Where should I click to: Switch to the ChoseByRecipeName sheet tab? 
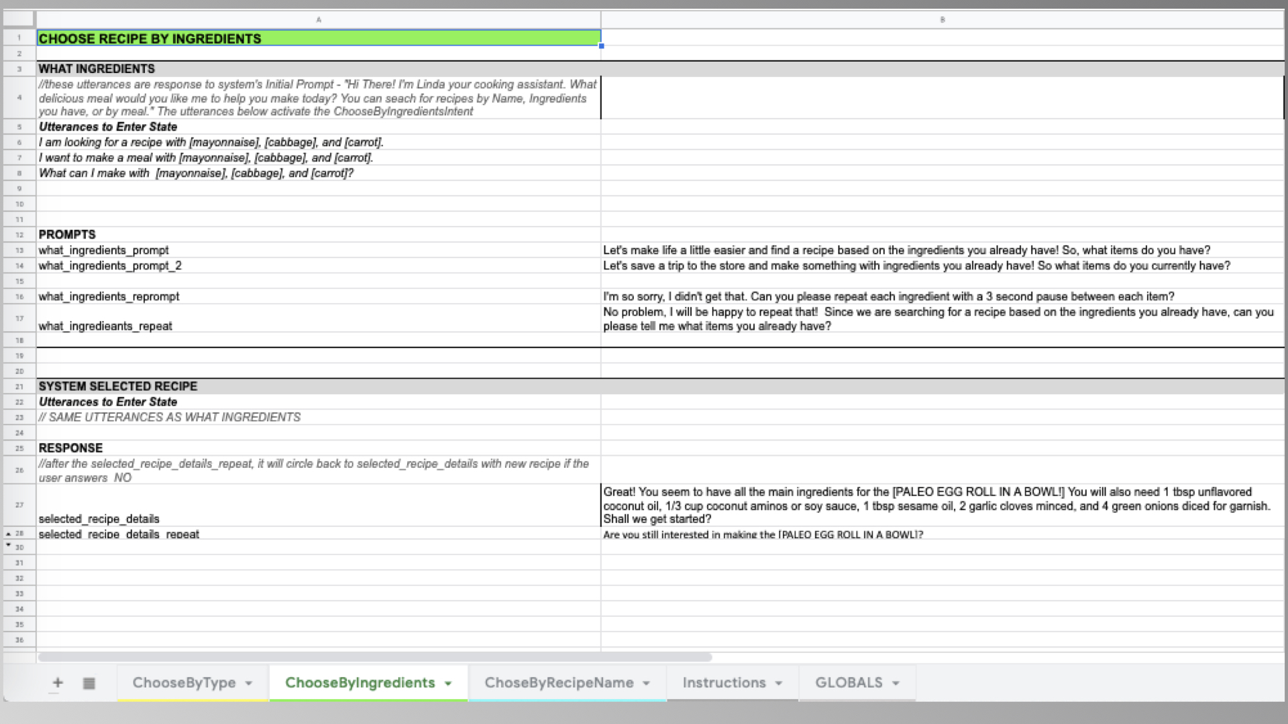tap(558, 682)
